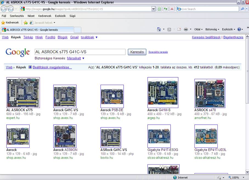The image size is (249, 180).
Task: Open the Kedvencek favorites star button
Action: [10, 22]
